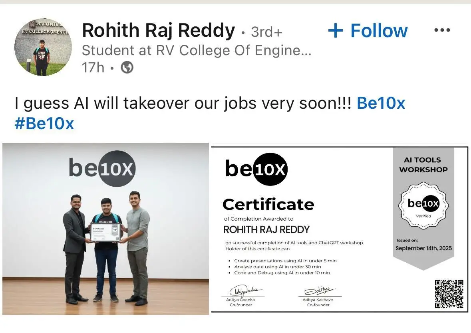Open the three-dot post options menu
Screen dimensions: 471x333
pos(442,30)
